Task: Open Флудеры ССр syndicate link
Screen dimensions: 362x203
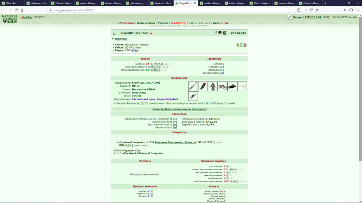Action: pos(131,151)
